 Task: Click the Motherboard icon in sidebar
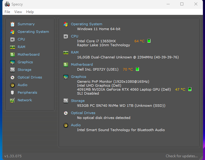12,54
